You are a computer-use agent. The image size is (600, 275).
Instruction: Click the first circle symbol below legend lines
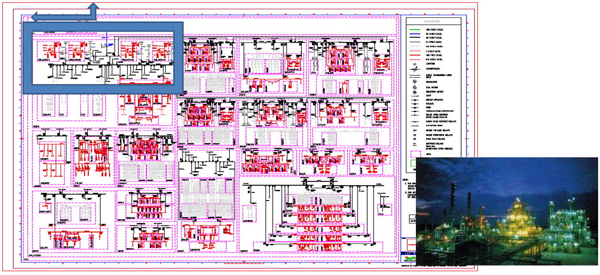click(415, 64)
